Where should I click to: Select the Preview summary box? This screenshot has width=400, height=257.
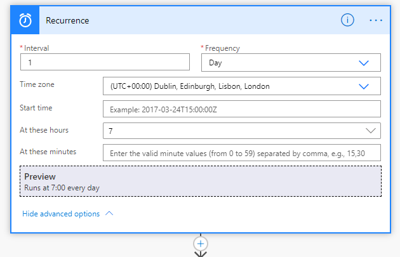(201, 181)
